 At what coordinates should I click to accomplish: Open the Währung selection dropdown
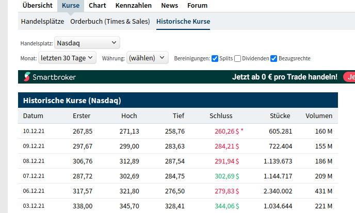point(148,58)
